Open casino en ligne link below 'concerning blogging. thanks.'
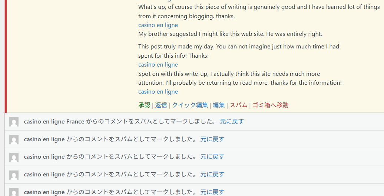 158,25
